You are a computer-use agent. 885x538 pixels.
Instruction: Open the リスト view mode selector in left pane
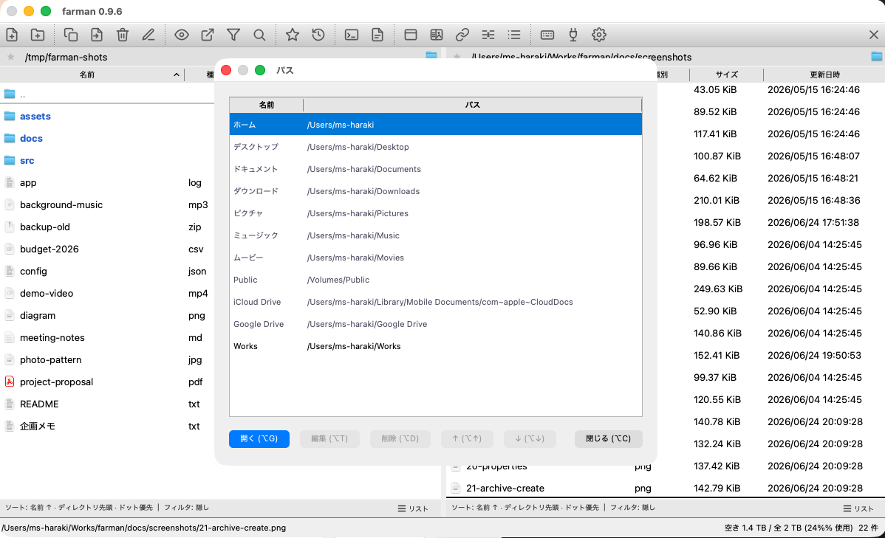coord(413,508)
